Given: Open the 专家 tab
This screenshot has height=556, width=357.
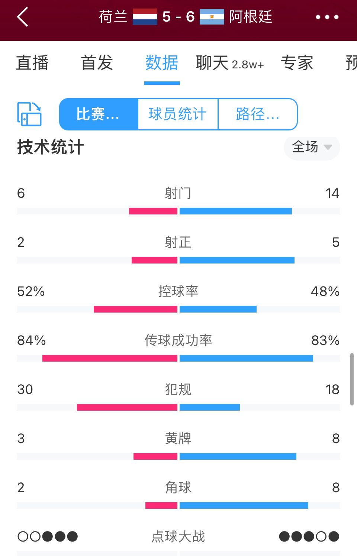Looking at the screenshot, I should point(297,62).
